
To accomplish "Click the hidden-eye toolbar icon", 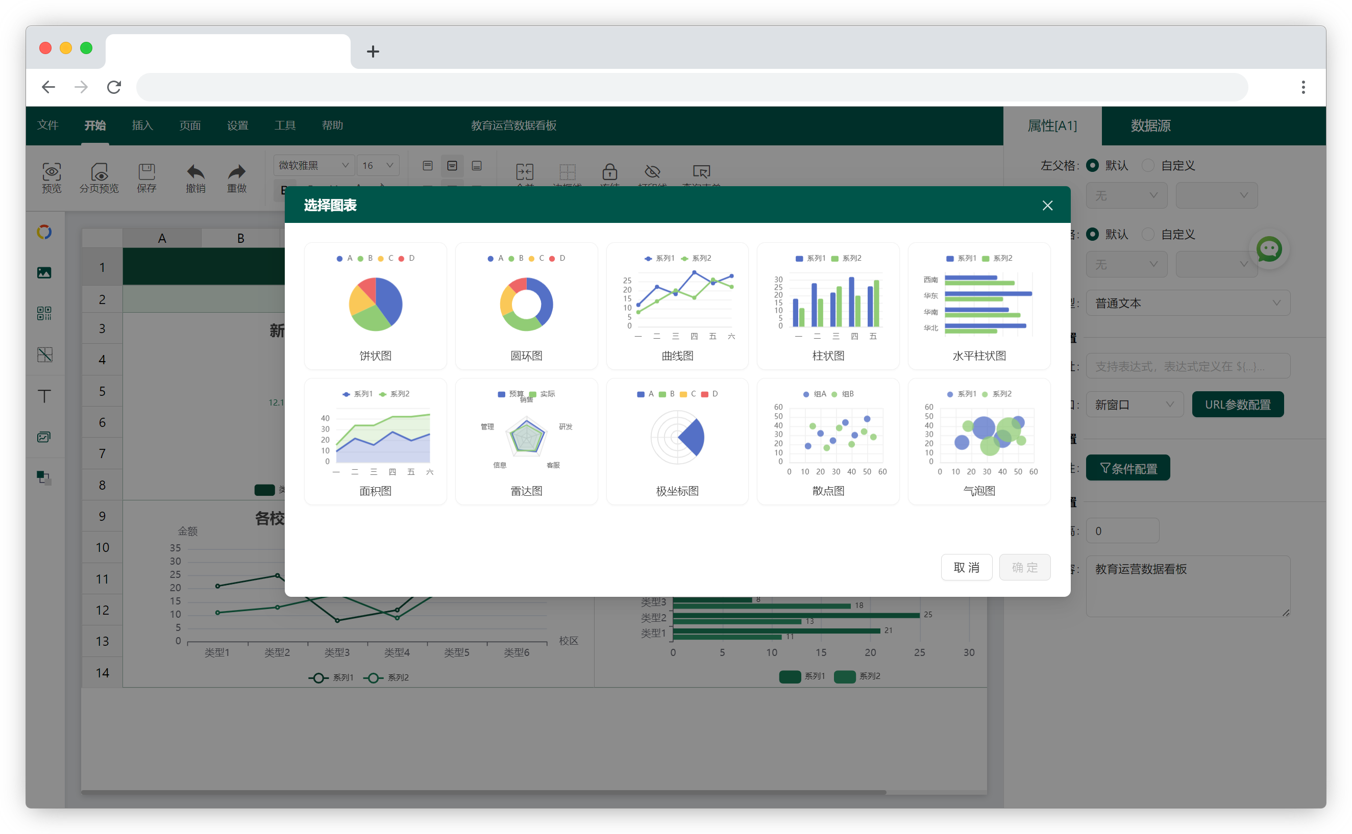I will (652, 171).
